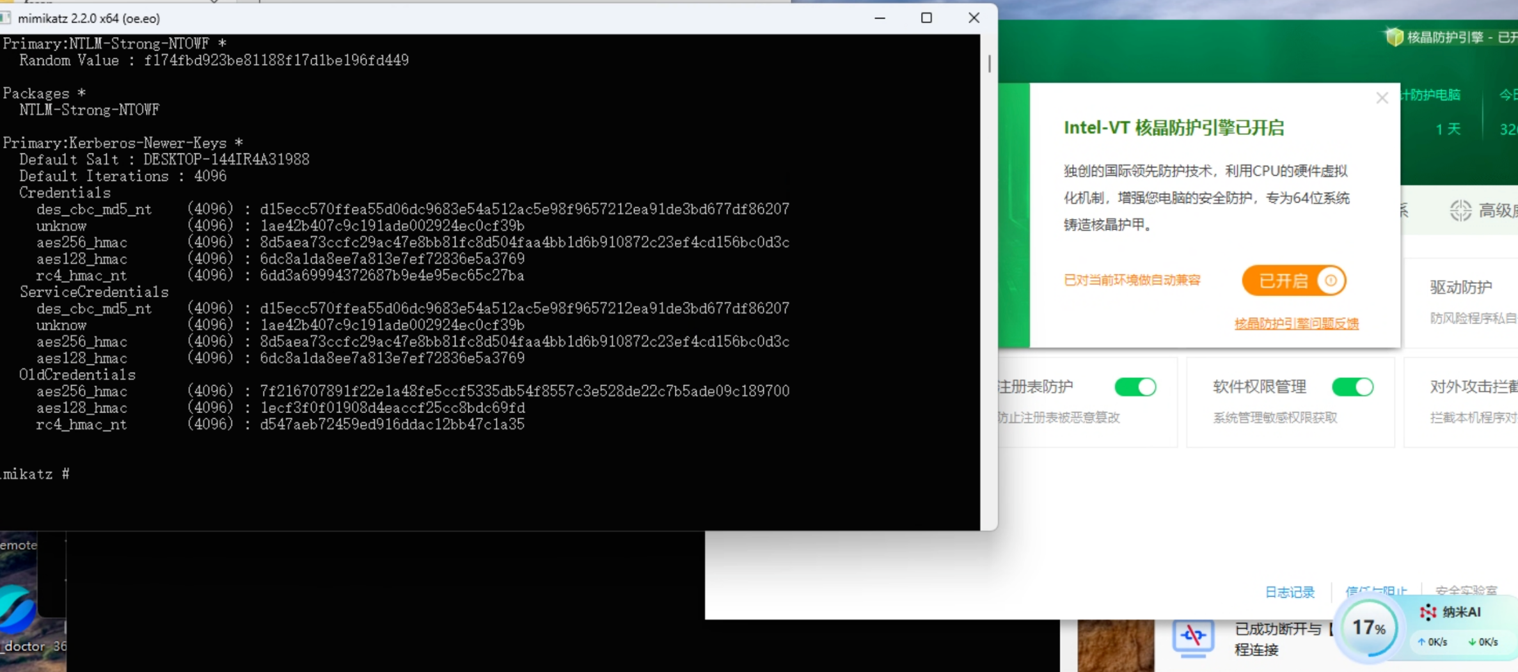Screen dimensions: 1518x672
Task: Click the OldCredentials rc4_hmac_nt hash d547aeb72459...
Action: click(392, 425)
